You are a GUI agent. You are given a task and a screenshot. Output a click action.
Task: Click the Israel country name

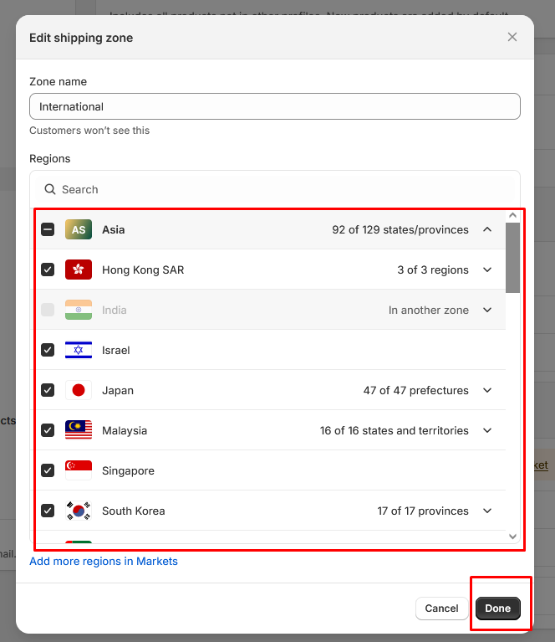pos(115,350)
